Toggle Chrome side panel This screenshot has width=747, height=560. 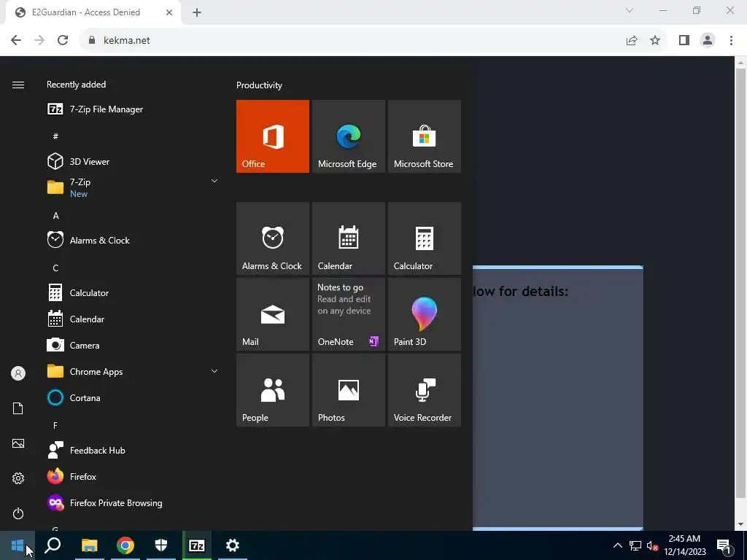pos(684,41)
